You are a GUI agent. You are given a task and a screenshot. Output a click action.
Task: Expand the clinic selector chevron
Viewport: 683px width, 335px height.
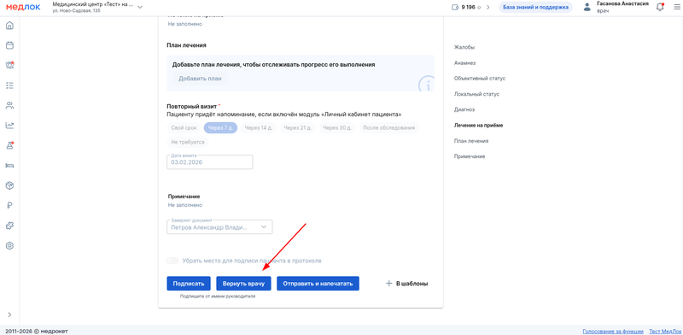coord(140,7)
